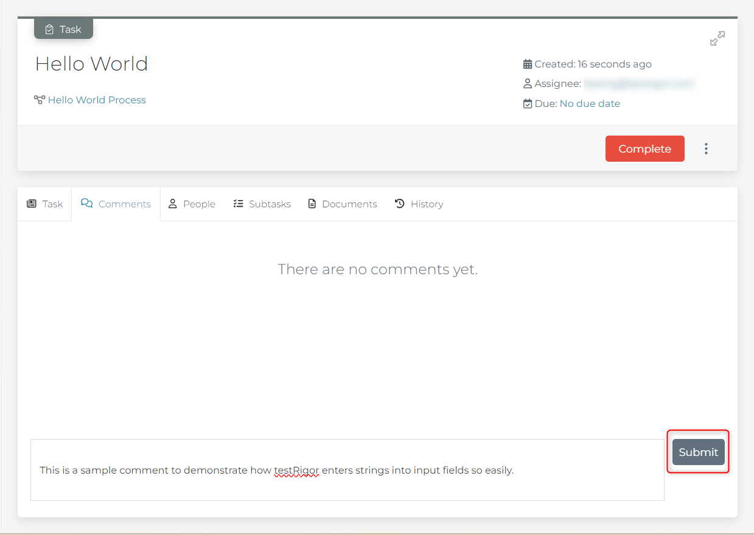Click the speech bubbles Comments icon
This screenshot has width=754, height=535.
click(x=87, y=204)
